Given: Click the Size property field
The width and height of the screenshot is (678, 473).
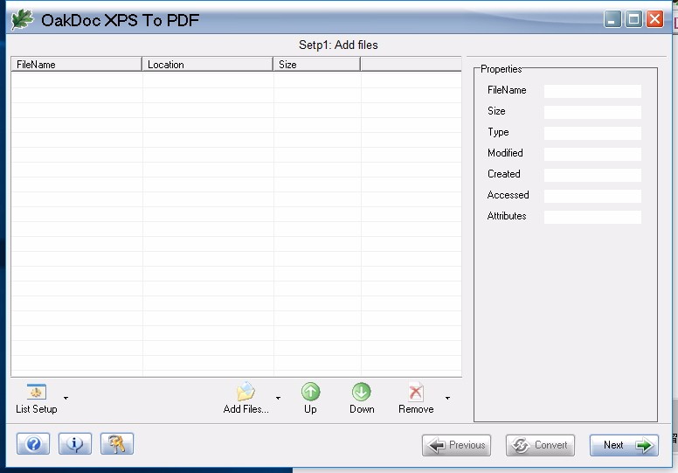Looking at the screenshot, I should [592, 112].
